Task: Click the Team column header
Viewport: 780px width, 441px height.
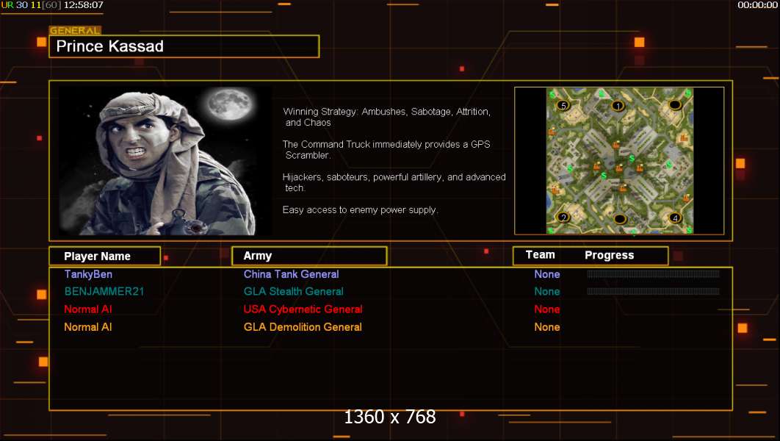Action: point(541,255)
